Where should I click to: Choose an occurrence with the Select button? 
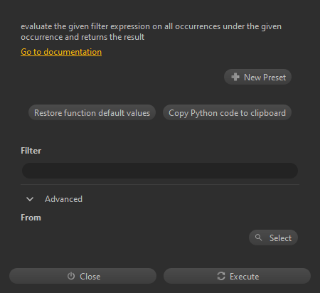[273, 238]
